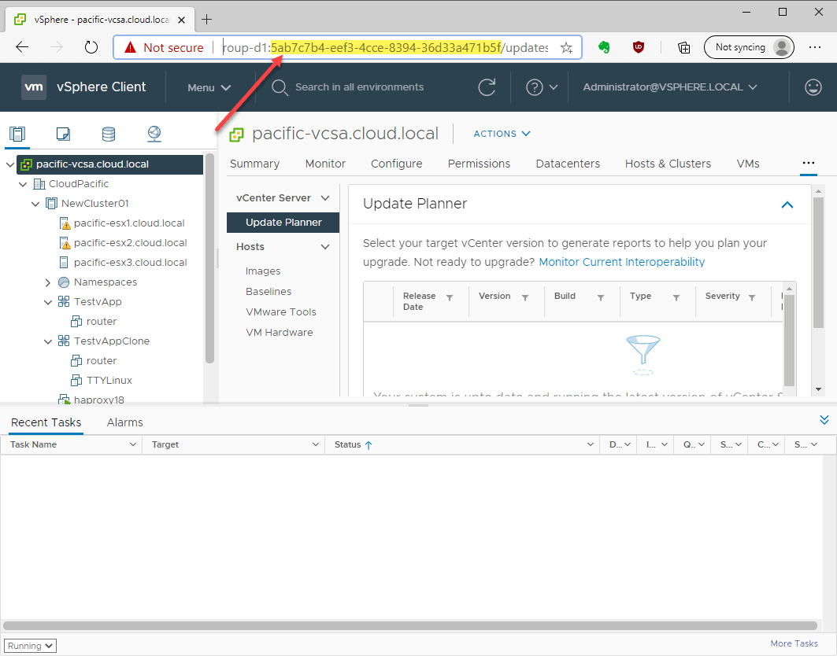This screenshot has height=656, width=837.
Task: Open the Task Name column menu
Action: 133,444
